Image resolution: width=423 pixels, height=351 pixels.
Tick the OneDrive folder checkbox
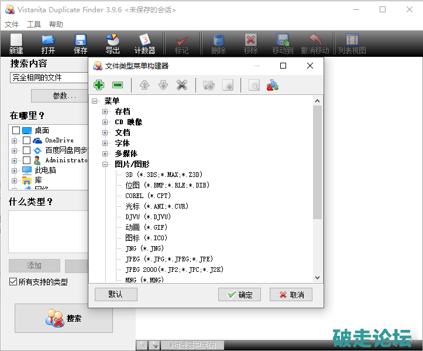[x=26, y=141]
